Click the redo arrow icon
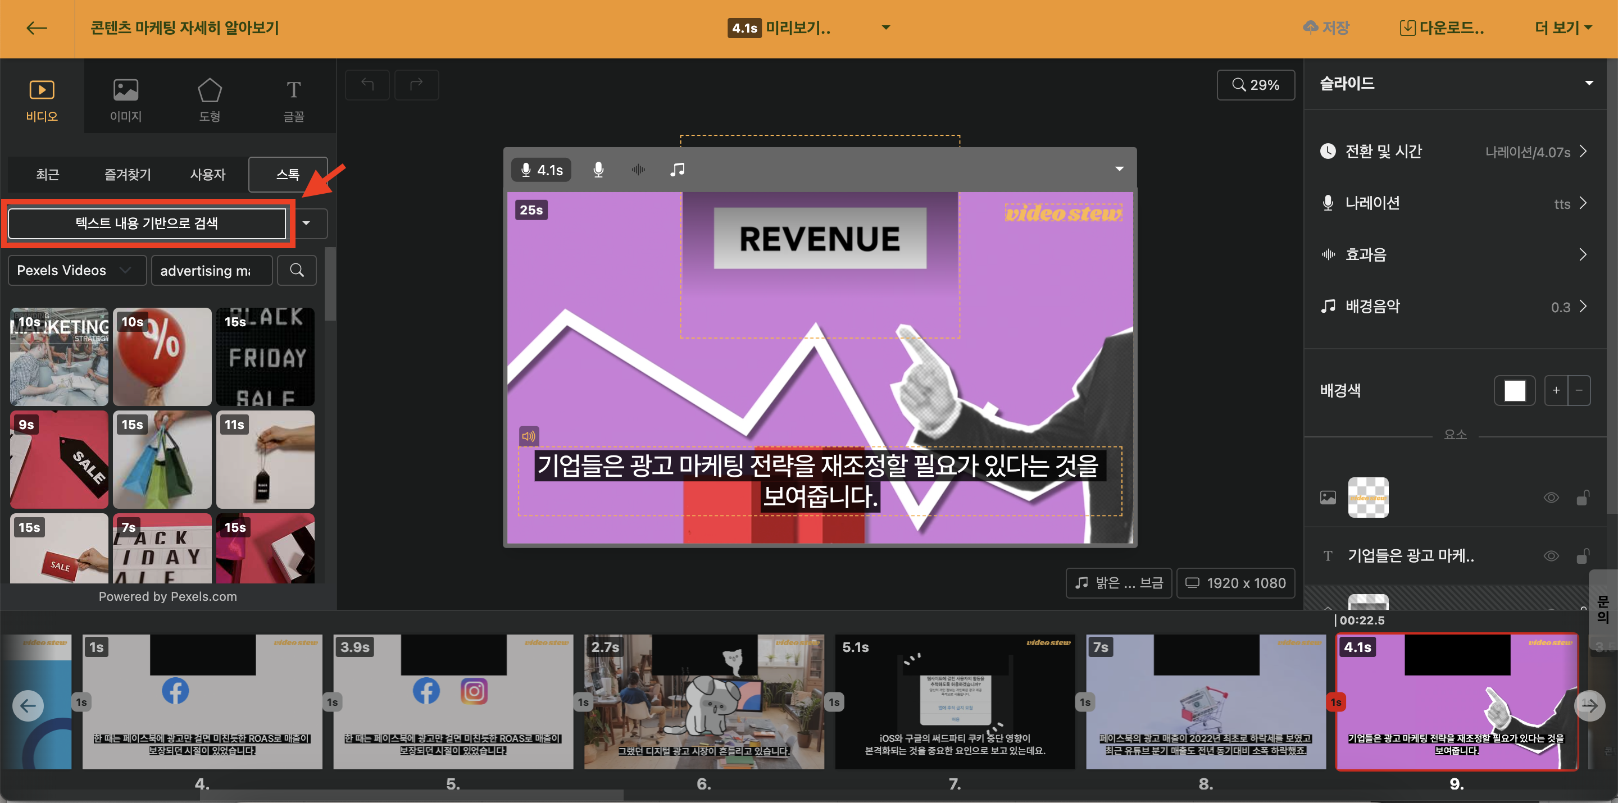 click(416, 84)
